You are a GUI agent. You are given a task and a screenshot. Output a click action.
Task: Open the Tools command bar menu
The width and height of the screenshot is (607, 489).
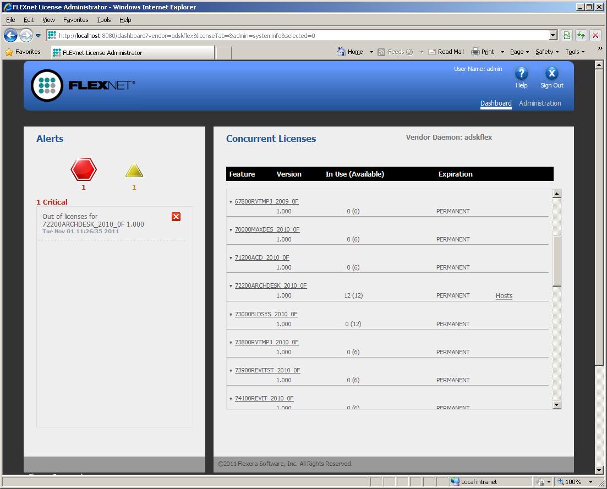point(575,52)
